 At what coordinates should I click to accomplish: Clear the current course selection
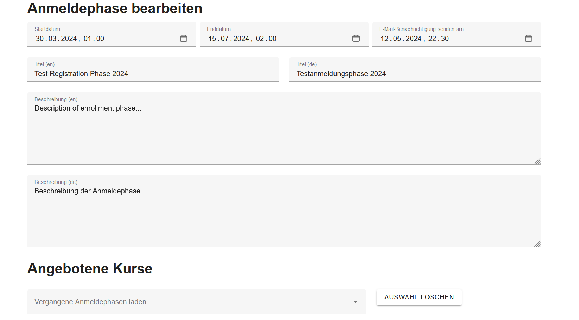(419, 297)
